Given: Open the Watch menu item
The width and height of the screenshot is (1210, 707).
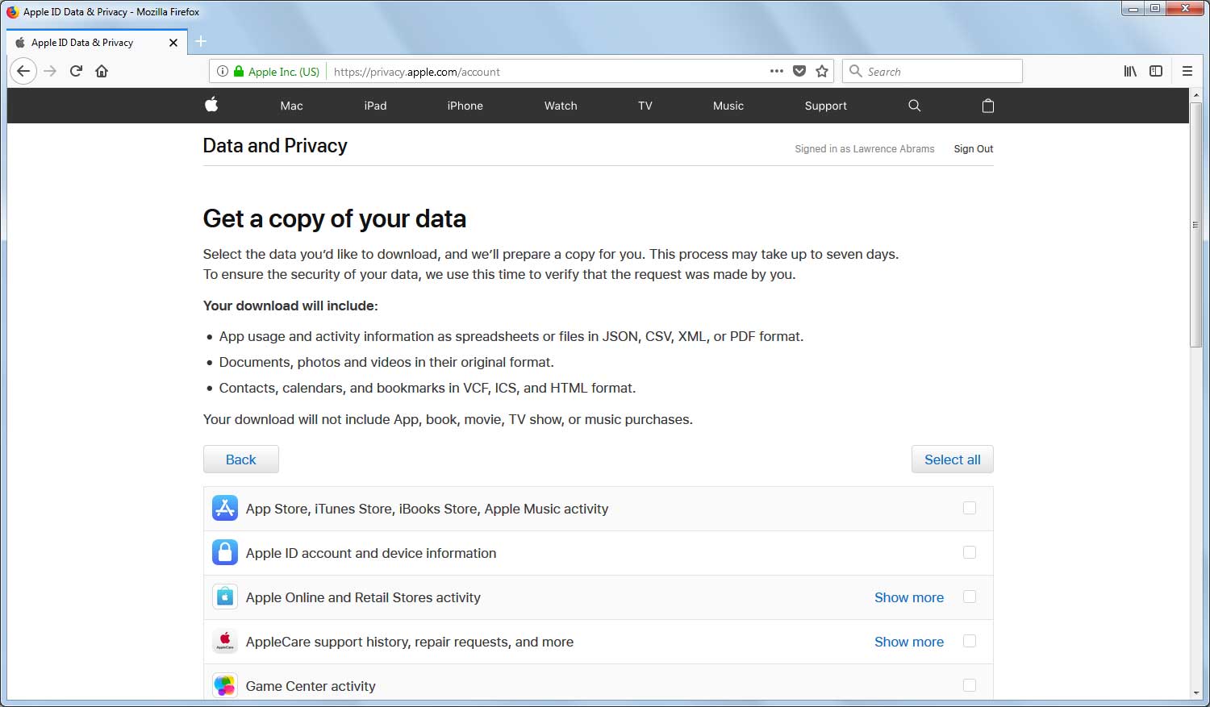Looking at the screenshot, I should 561,106.
